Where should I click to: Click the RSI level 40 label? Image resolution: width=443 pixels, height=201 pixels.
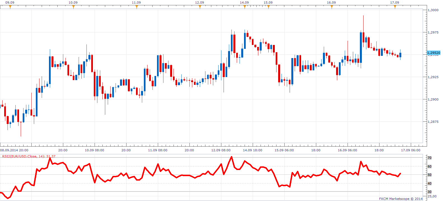(x=430, y=183)
